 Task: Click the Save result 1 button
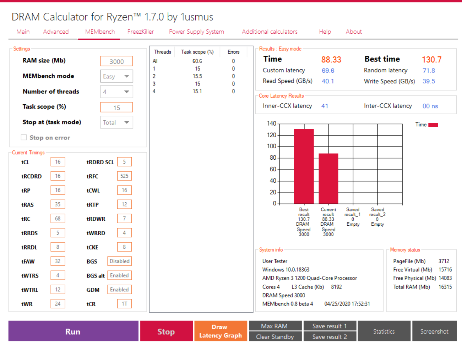click(330, 326)
